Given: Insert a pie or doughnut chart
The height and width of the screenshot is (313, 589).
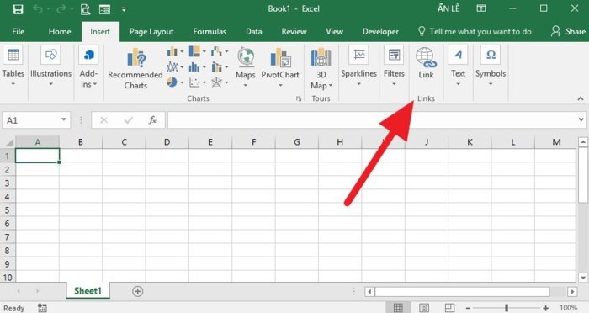Looking at the screenshot, I should [172, 82].
